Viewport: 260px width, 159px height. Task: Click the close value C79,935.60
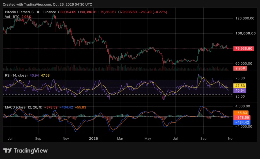[127, 12]
